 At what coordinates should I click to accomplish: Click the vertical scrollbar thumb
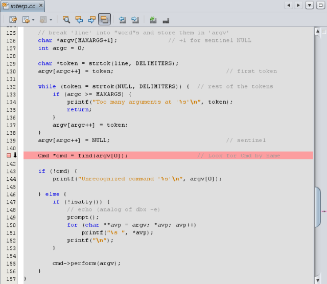click(x=318, y=207)
